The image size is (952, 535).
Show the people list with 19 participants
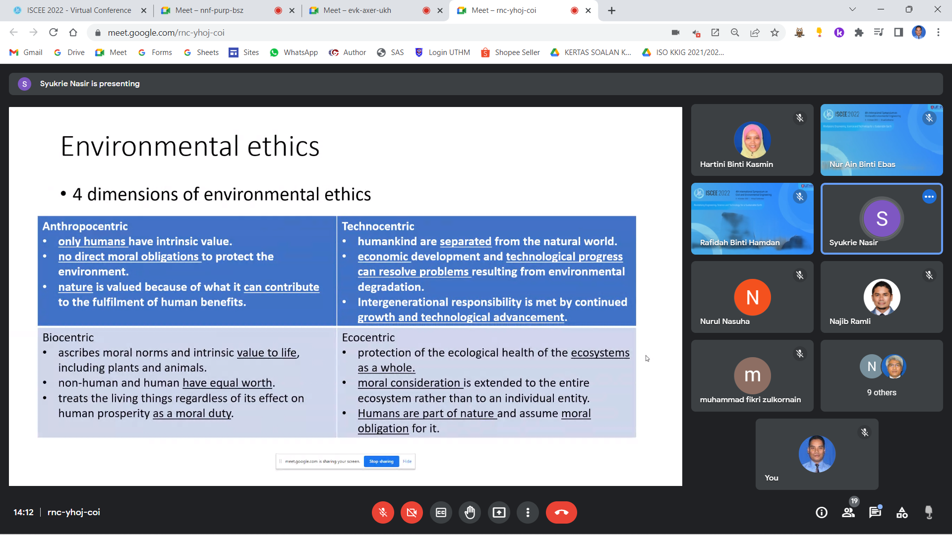click(848, 512)
